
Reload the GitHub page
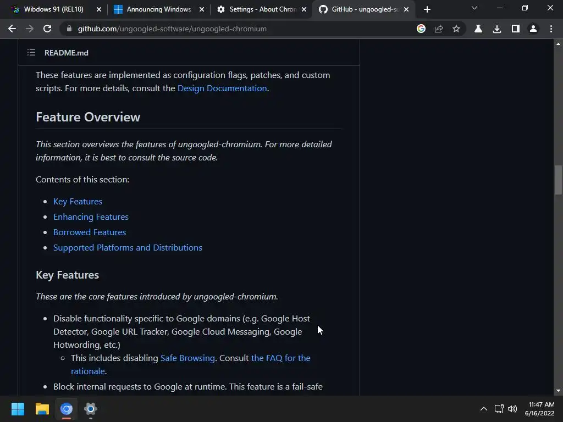click(x=47, y=29)
